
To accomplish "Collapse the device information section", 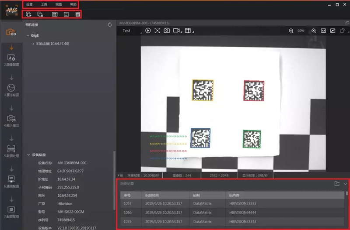I will tap(28, 155).
